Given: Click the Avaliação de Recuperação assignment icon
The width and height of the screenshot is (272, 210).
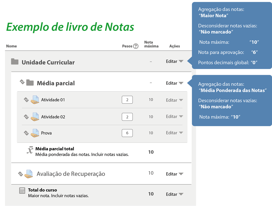Looking at the screenshot, I should 29,174.
